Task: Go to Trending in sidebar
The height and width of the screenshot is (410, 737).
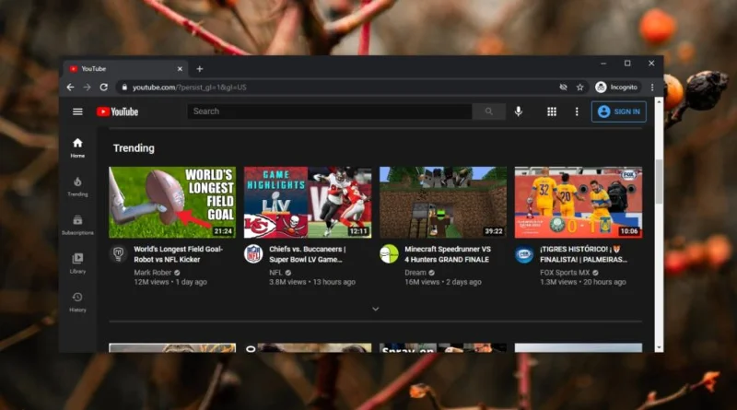Action: pos(77,187)
